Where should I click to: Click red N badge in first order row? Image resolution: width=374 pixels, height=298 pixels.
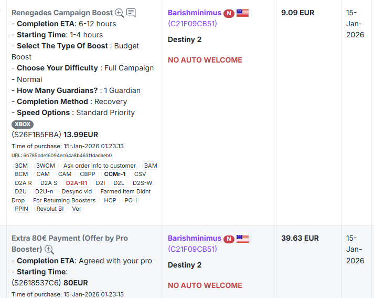(229, 13)
